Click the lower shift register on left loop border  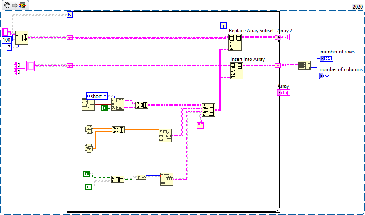(70, 66)
